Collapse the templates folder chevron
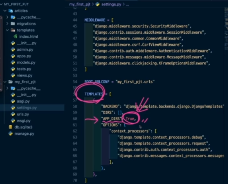This screenshot has width=228, height=184. [x=7, y=30]
